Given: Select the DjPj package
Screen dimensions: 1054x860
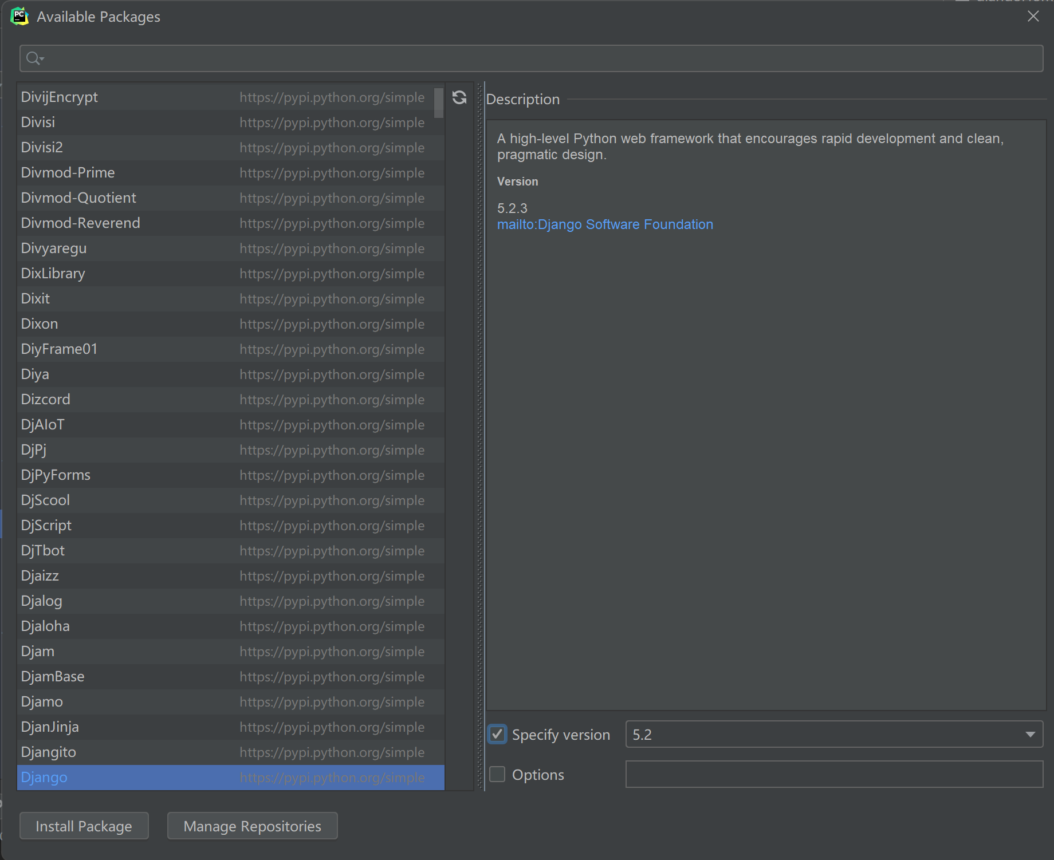Looking at the screenshot, I should point(231,450).
